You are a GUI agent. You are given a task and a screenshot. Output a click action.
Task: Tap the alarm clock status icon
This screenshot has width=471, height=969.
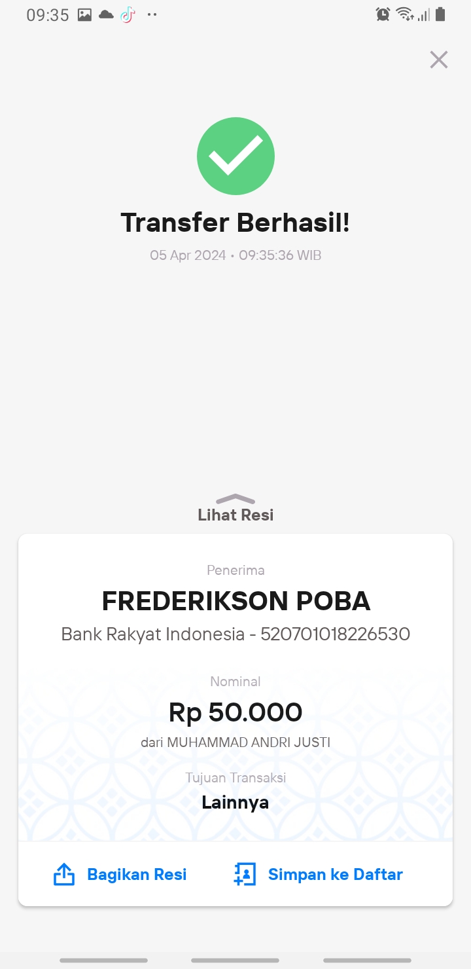[x=383, y=14]
